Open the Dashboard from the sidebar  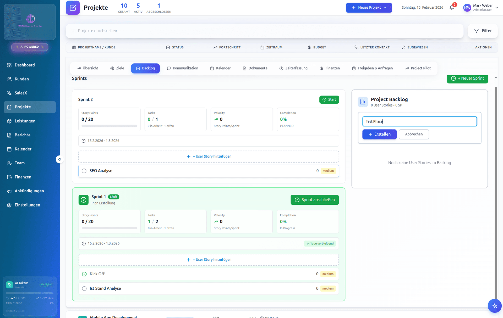25,65
